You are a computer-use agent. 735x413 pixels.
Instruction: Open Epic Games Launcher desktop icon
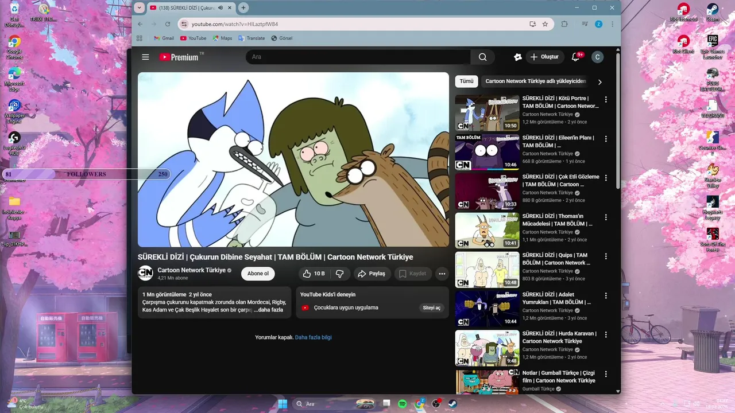(712, 48)
